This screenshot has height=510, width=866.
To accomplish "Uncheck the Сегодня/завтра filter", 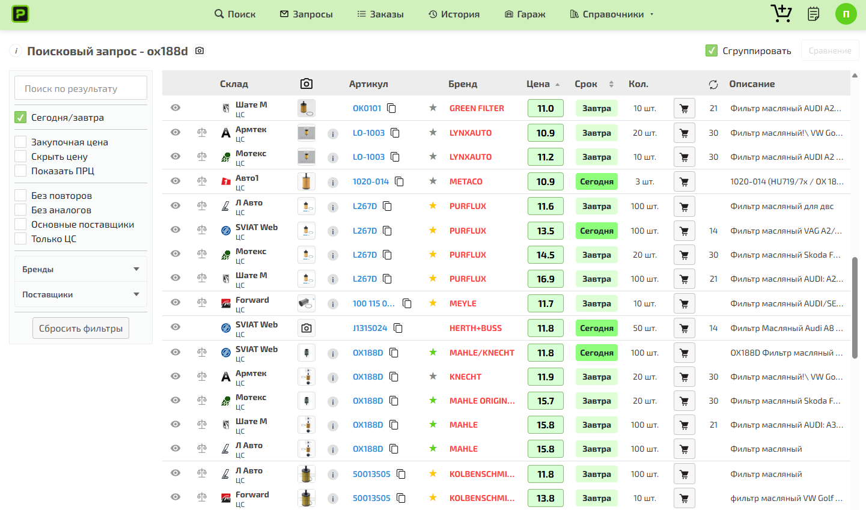I will pos(20,117).
